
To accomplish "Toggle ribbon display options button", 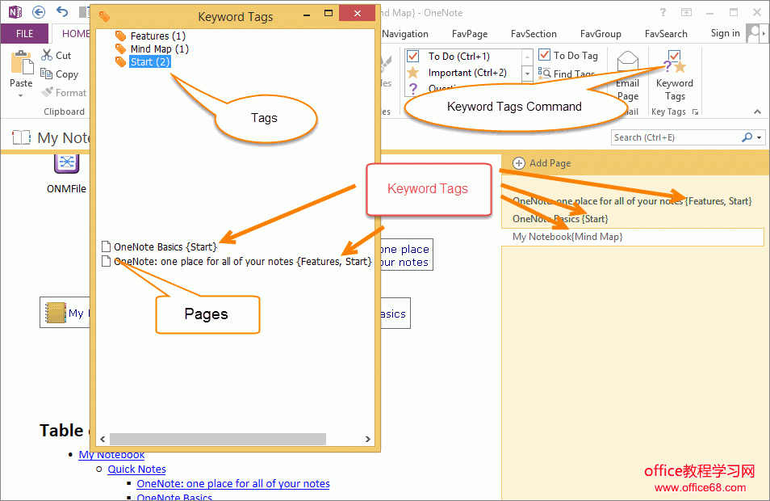I will [x=686, y=13].
